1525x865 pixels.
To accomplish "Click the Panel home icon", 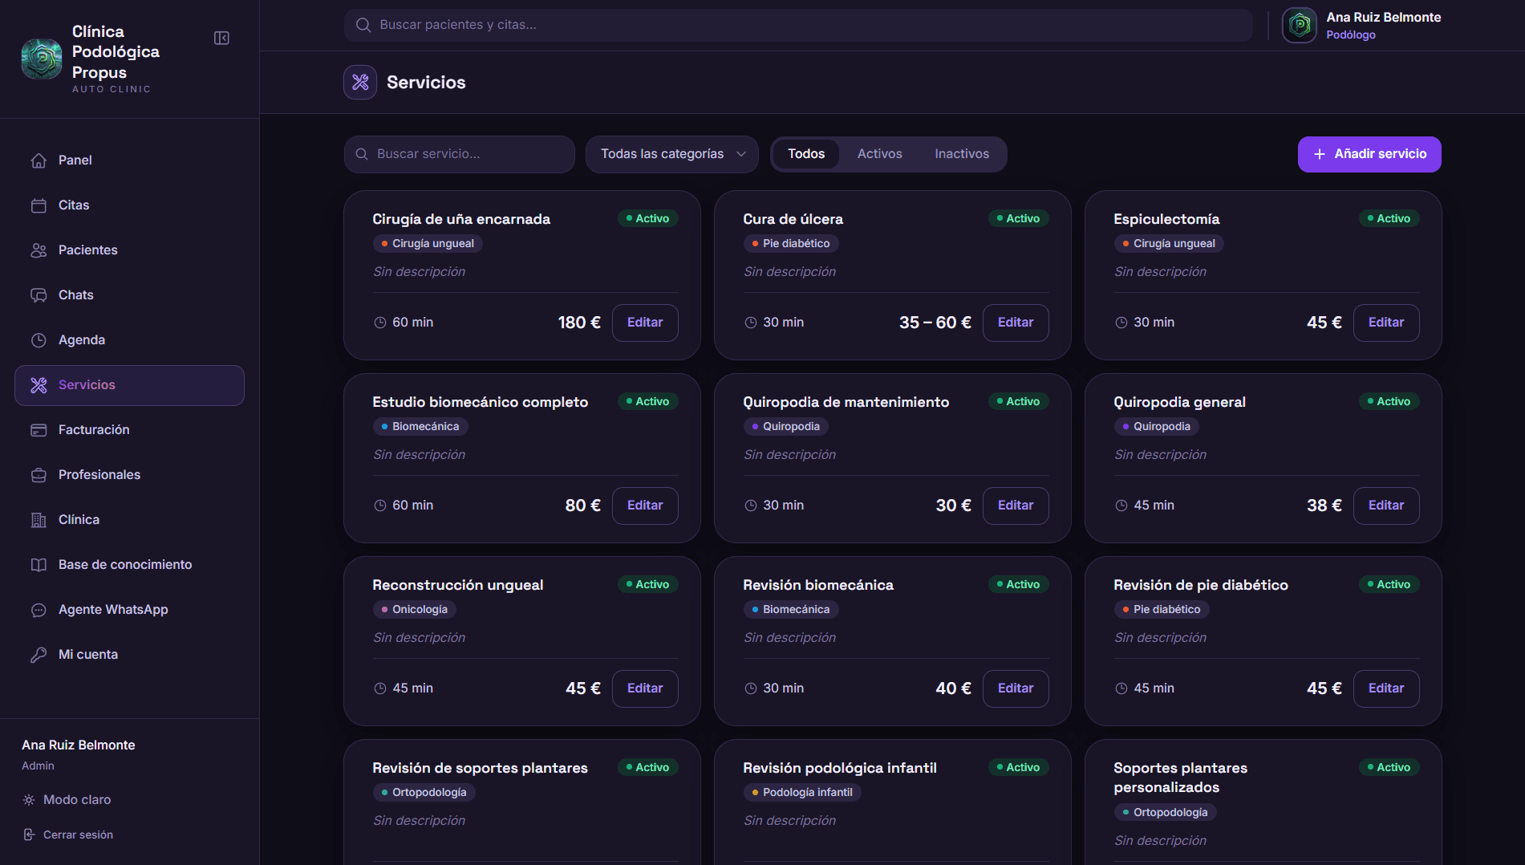I will click(39, 160).
